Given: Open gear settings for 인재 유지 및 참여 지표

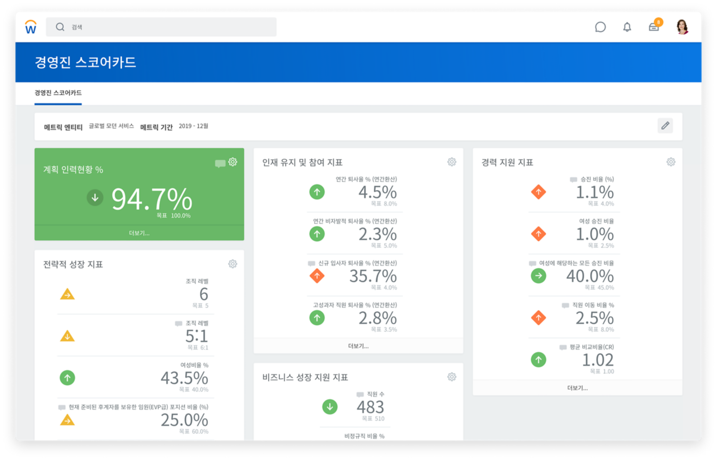Looking at the screenshot, I should tap(452, 162).
